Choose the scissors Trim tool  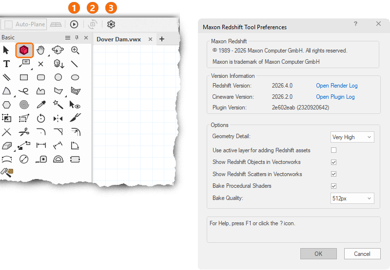pos(24,132)
